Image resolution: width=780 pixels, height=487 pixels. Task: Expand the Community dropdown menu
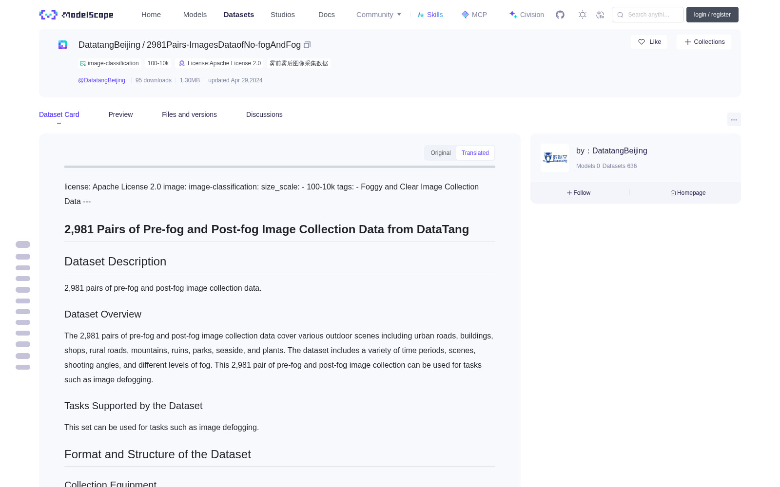(x=379, y=15)
